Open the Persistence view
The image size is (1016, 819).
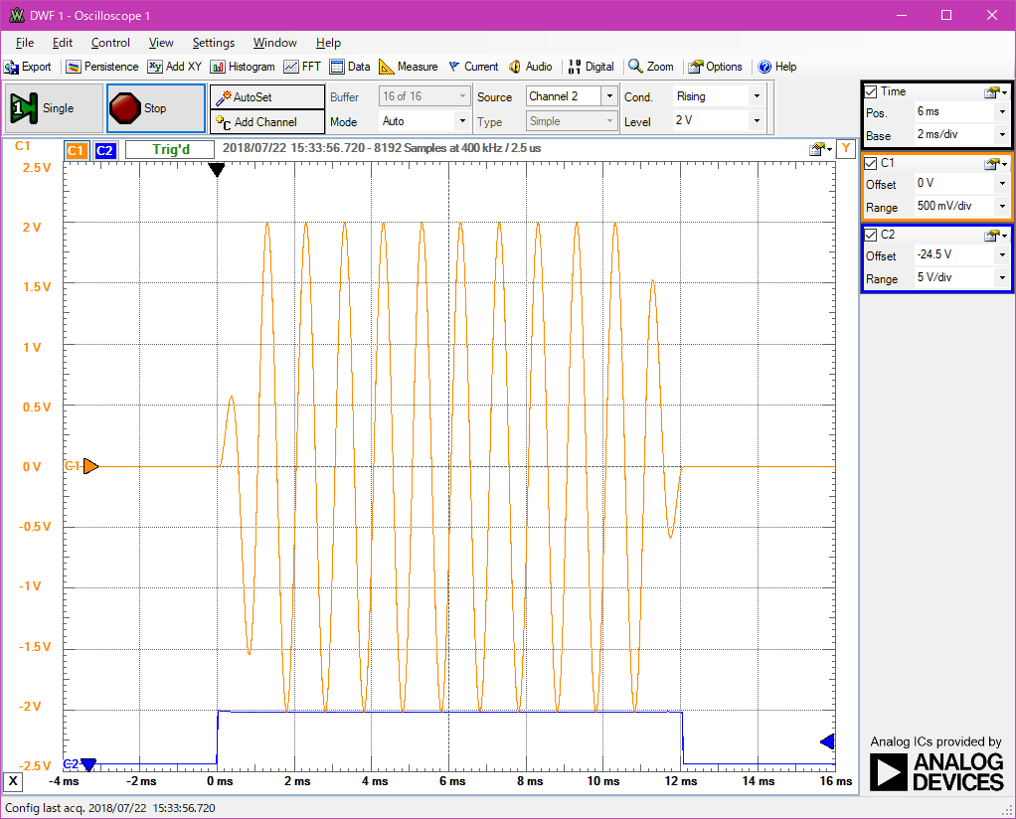[x=102, y=67]
